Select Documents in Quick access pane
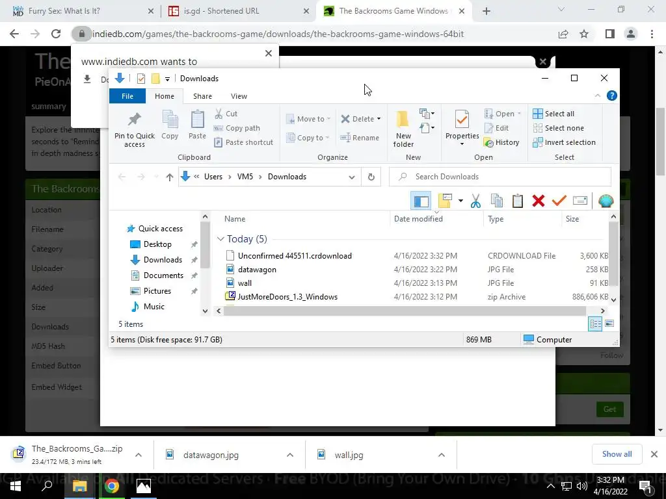This screenshot has height=499, width=666. (x=163, y=275)
